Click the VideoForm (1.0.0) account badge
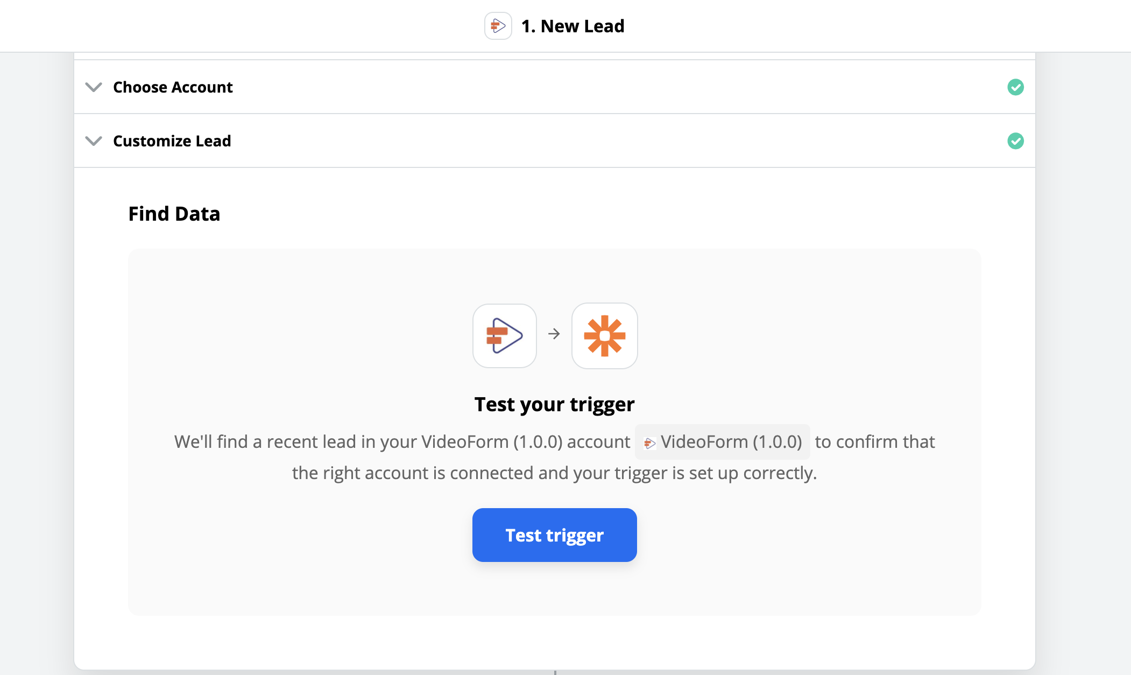This screenshot has width=1131, height=675. tap(722, 442)
